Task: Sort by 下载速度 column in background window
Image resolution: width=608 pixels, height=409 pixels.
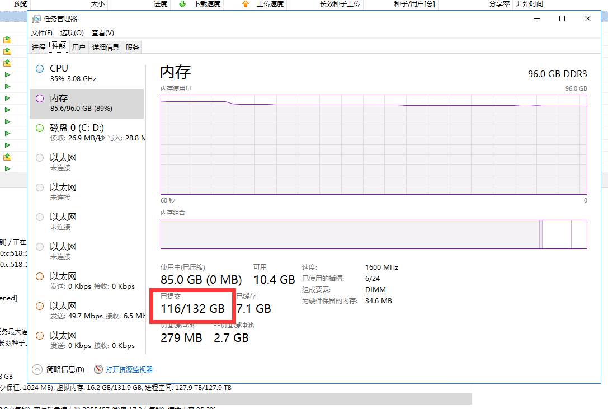Action: 207,4
